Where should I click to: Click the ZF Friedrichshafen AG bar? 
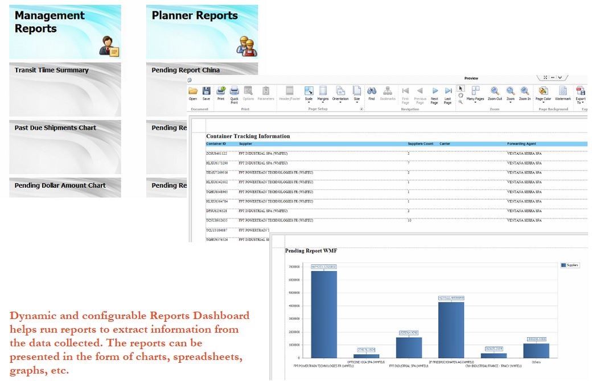[451, 330]
